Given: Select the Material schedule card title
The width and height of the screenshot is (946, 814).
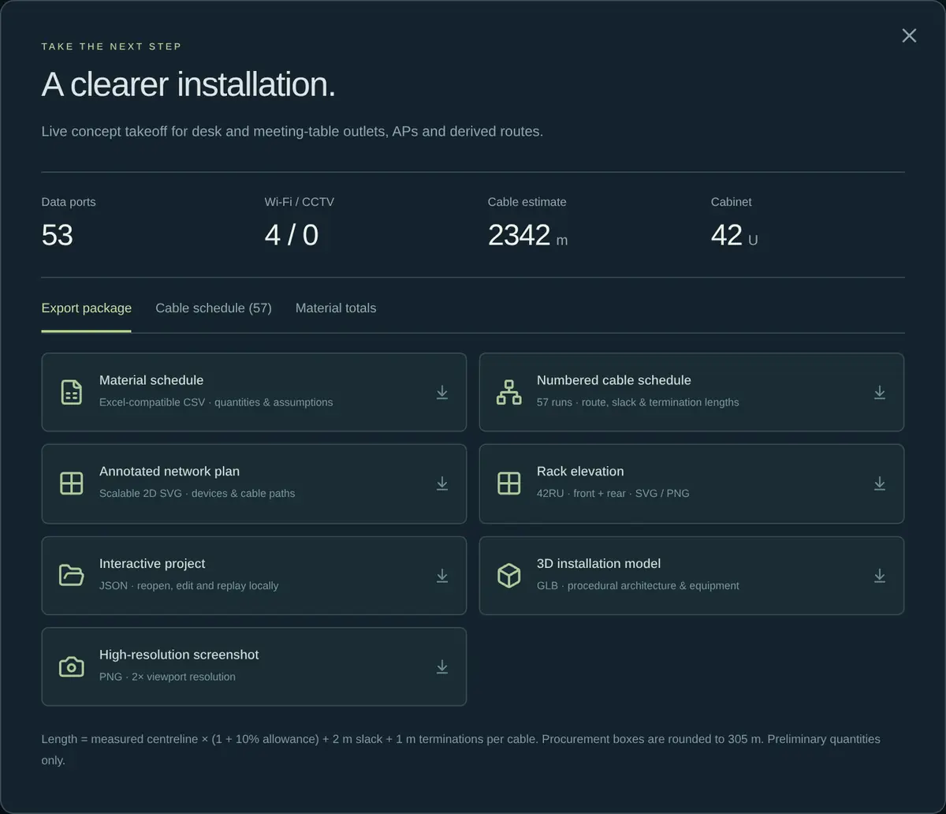Looking at the screenshot, I should coord(151,380).
